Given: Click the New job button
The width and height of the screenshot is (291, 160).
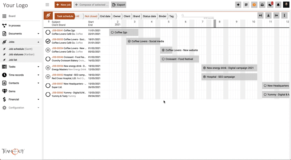Looking at the screenshot, I should pyautogui.click(x=63, y=5).
